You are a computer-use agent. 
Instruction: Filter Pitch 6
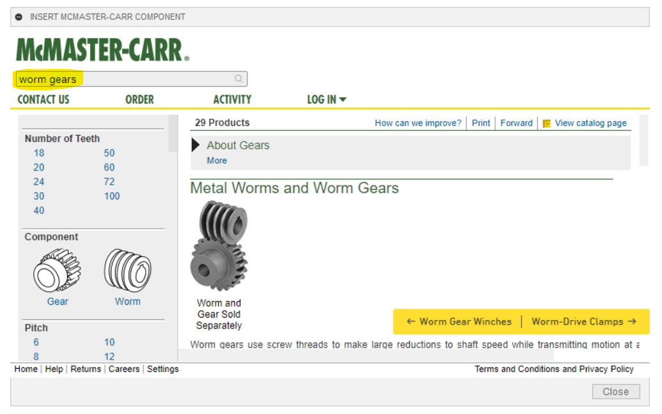tap(36, 342)
